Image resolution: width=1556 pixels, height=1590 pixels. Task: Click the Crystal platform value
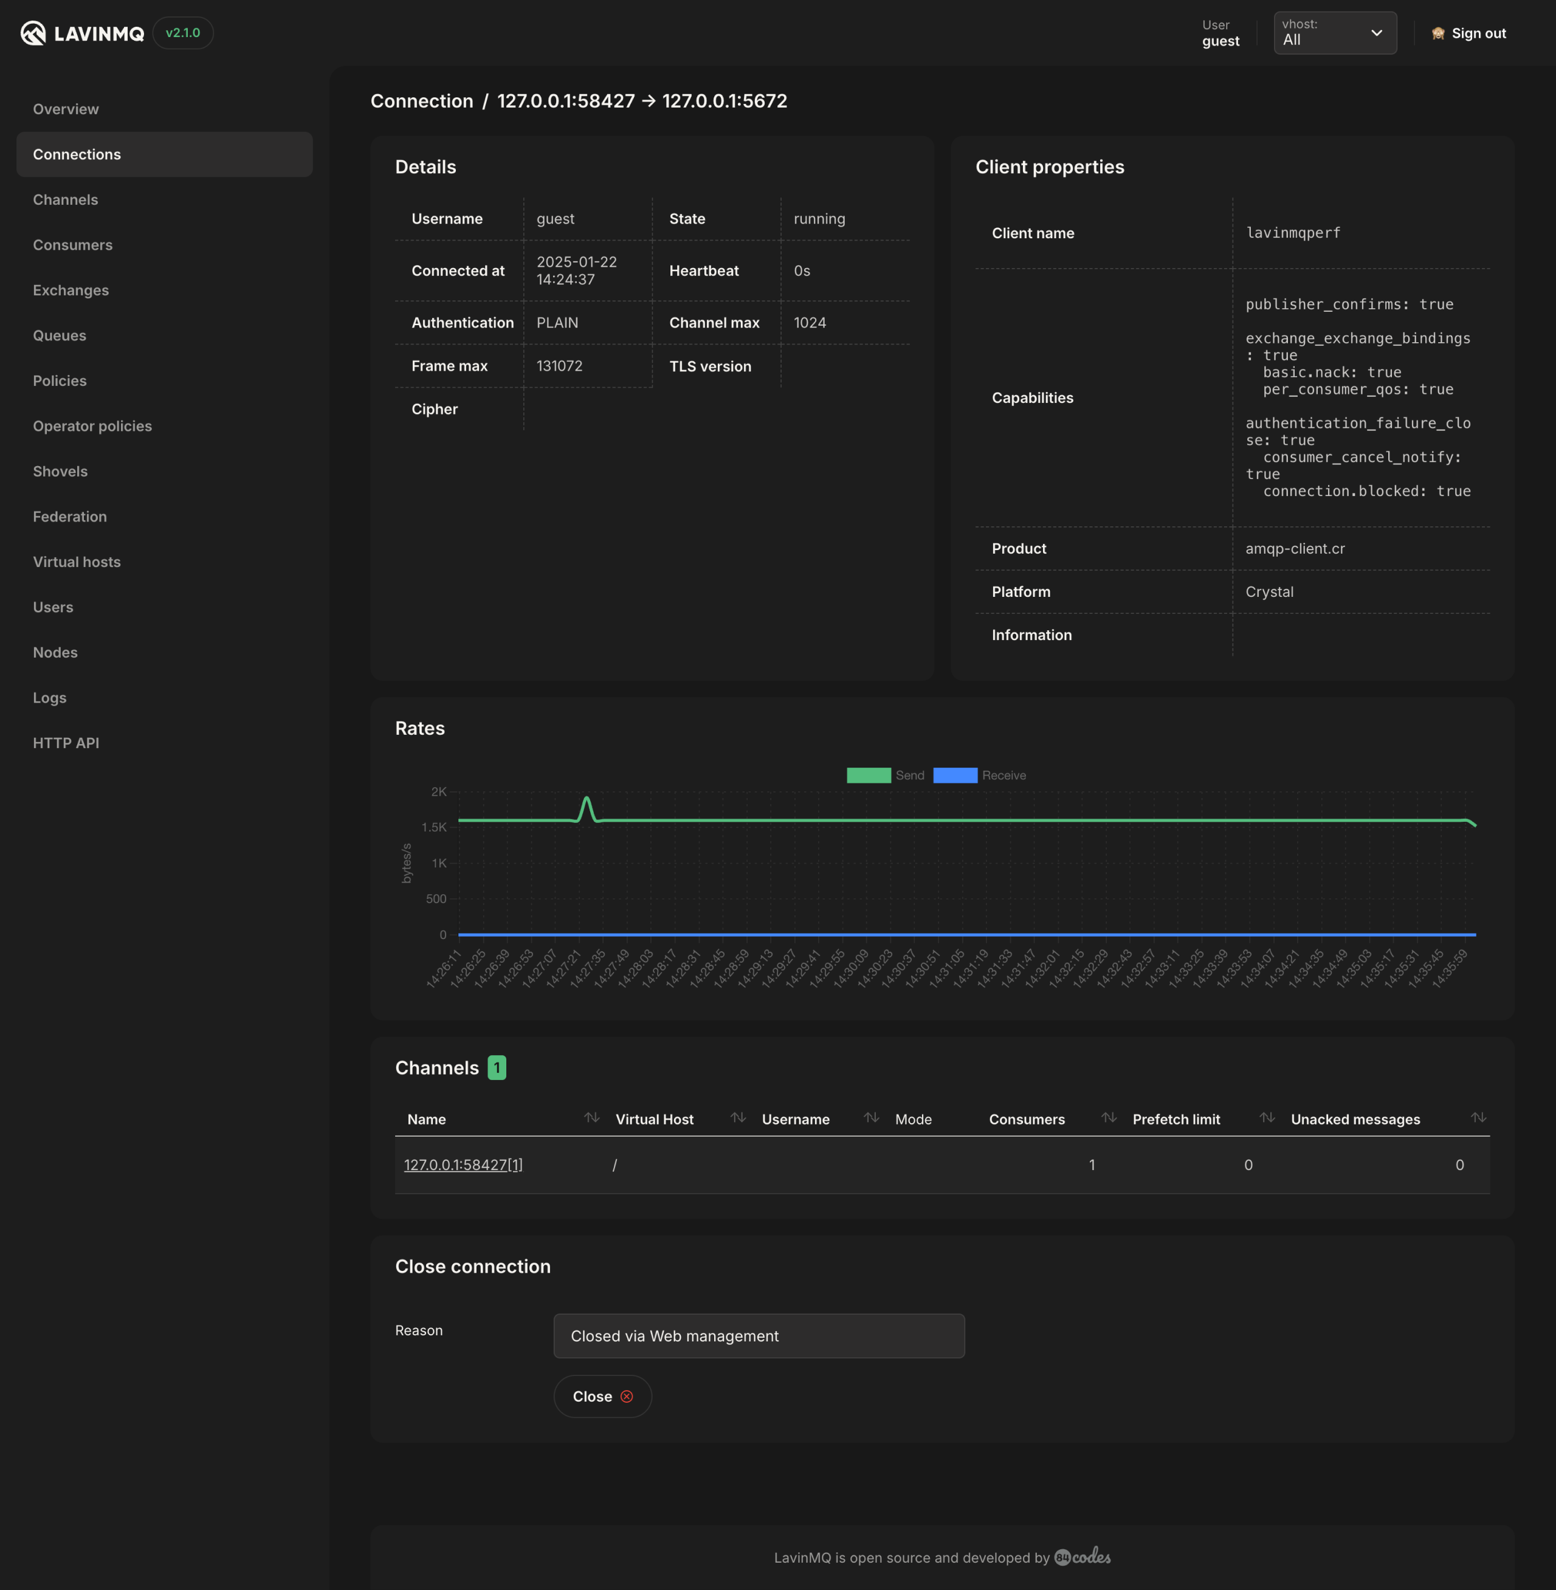(x=1269, y=593)
